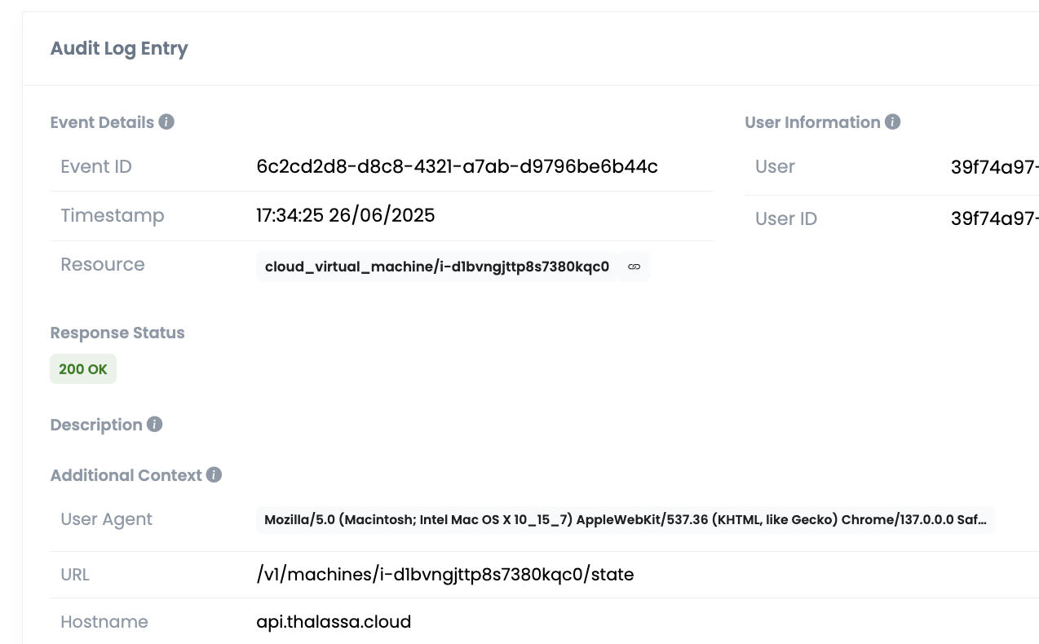Click the URL path /v1/machines/i-d1bvngjttp8s7380kqc0/state
This screenshot has width=1039, height=644.
point(444,575)
